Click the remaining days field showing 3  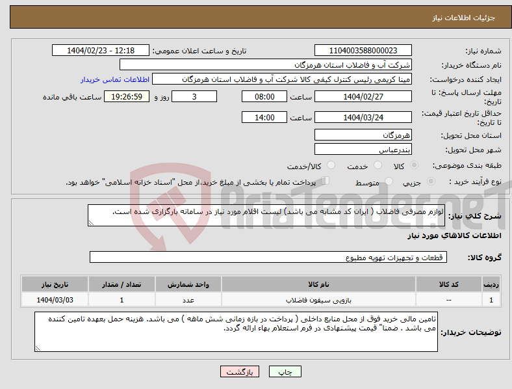194,96
